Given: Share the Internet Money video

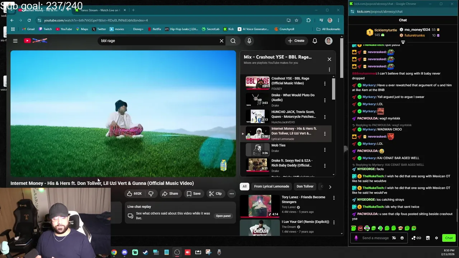Looking at the screenshot, I should click(x=170, y=193).
